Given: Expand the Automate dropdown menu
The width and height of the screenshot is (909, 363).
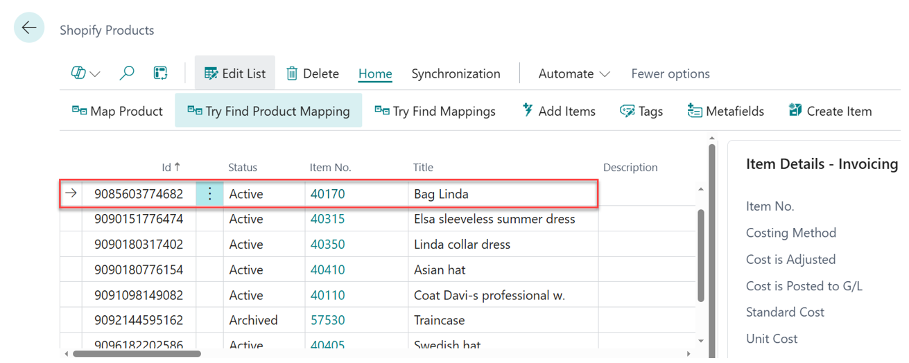Looking at the screenshot, I should [x=574, y=73].
